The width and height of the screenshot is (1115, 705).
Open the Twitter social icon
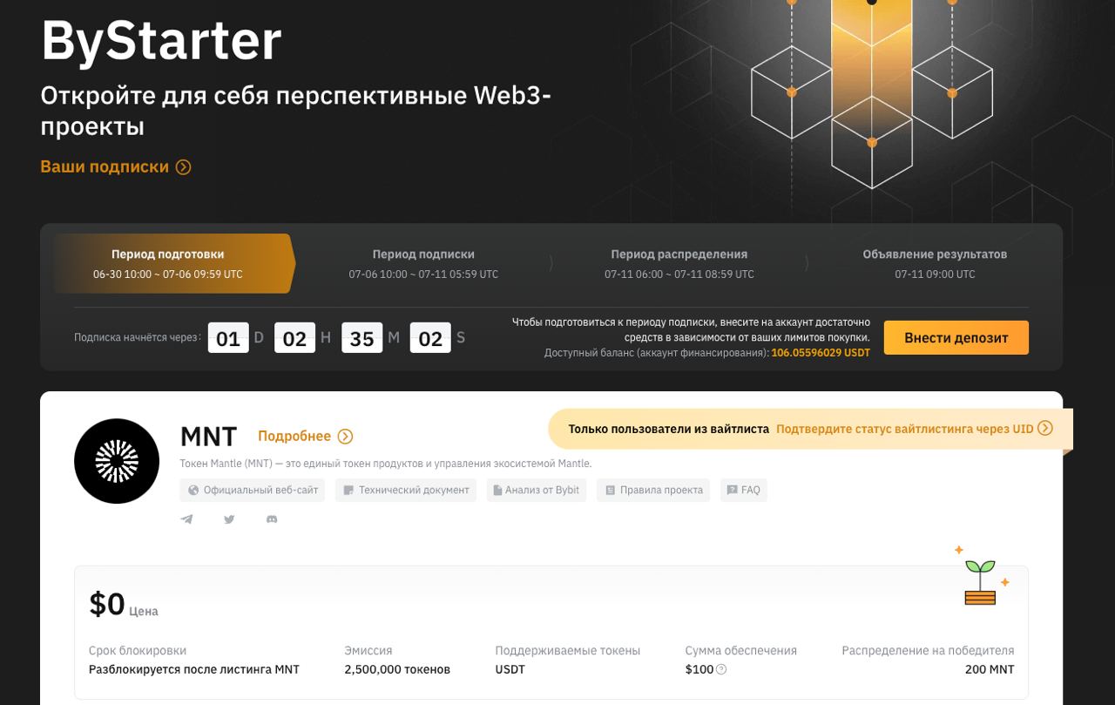(229, 519)
